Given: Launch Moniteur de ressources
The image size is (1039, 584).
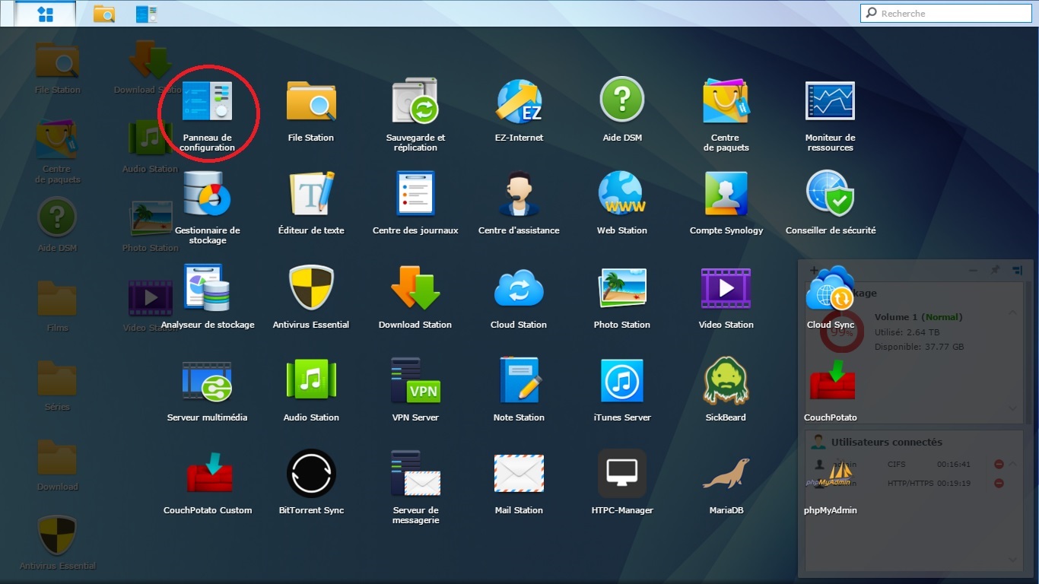Looking at the screenshot, I should point(830,103).
